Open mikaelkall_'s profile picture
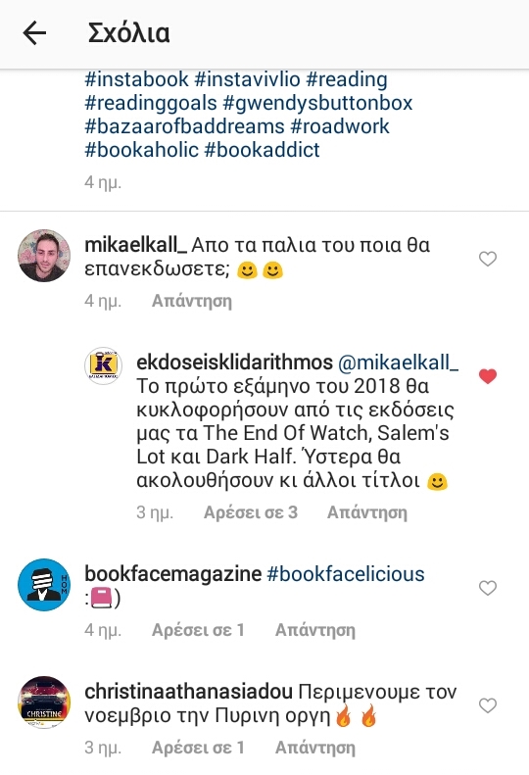 click(44, 256)
